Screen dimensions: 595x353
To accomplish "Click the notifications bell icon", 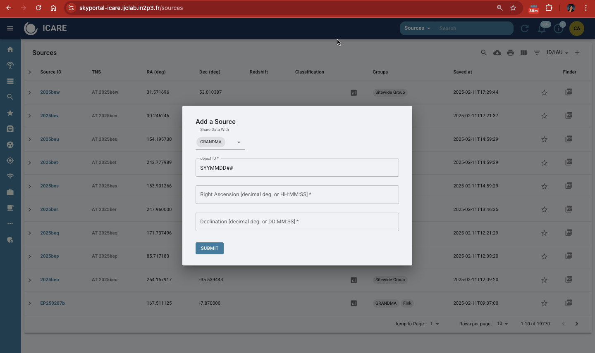I will [541, 28].
